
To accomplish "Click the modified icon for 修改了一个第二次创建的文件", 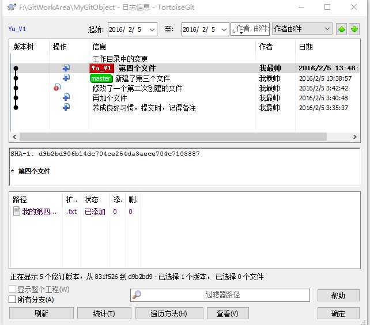I will click(57, 88).
